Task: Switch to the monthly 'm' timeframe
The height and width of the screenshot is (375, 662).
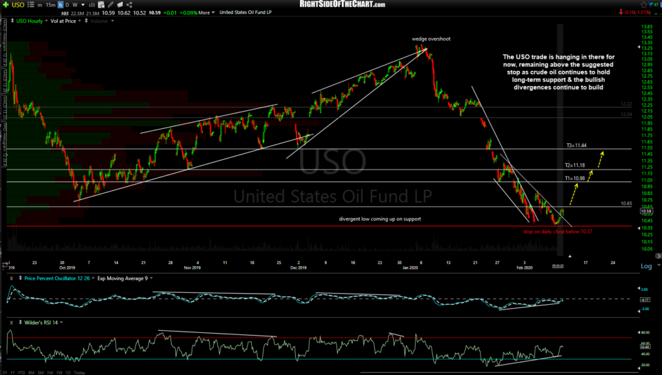Action: (x=40, y=5)
